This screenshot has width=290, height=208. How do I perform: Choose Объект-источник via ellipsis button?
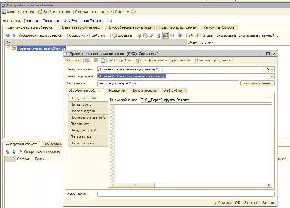(264, 69)
